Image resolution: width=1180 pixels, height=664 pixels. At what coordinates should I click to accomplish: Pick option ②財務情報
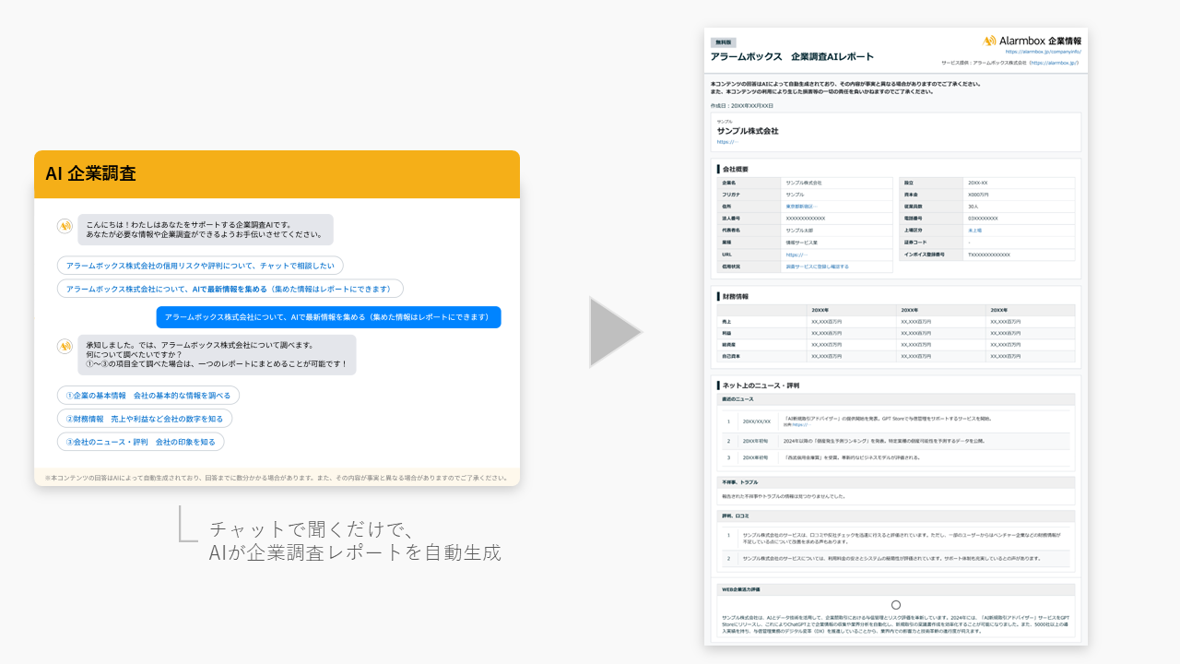144,418
